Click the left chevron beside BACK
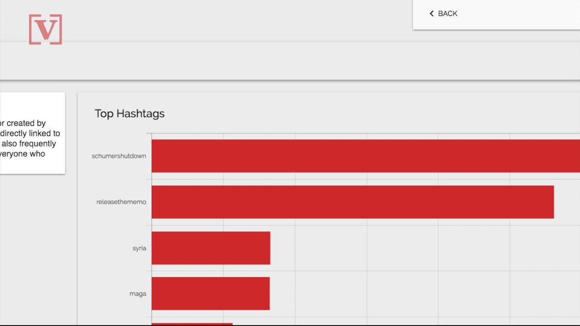580x326 pixels. coord(432,14)
